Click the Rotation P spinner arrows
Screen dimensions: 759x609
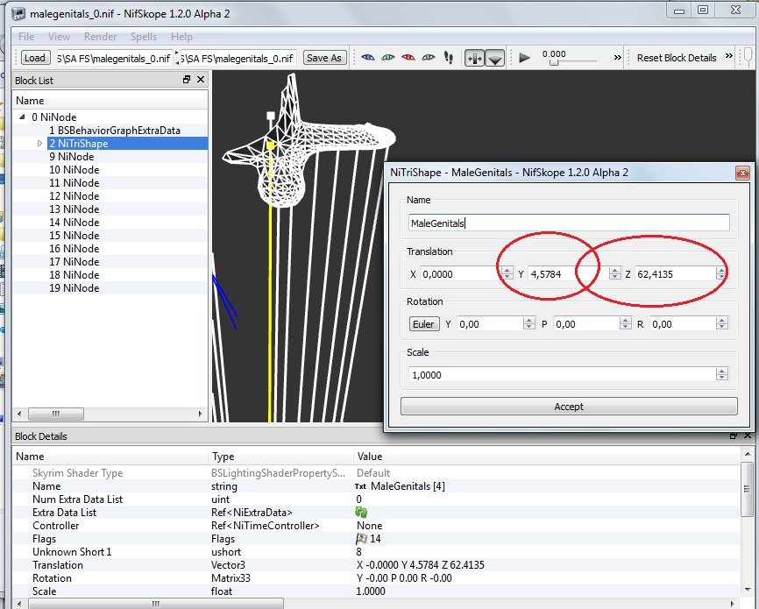626,324
